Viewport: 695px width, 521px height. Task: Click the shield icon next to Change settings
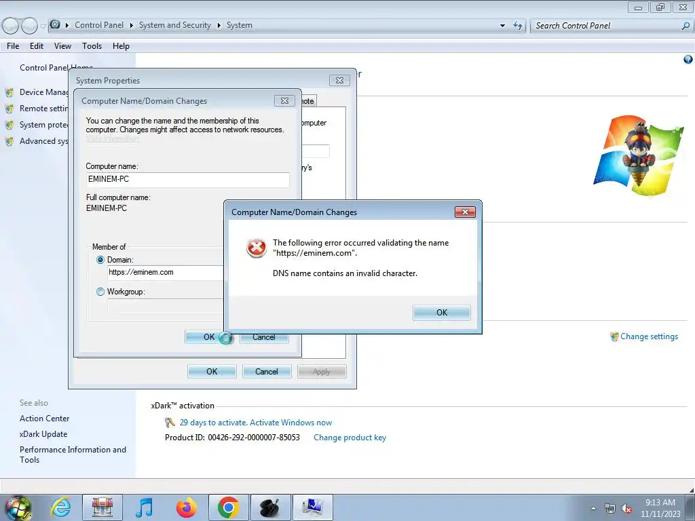pos(614,336)
